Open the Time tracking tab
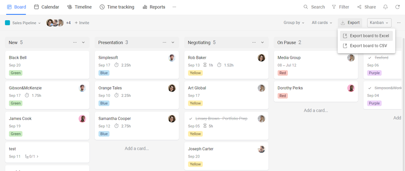The image size is (405, 171). pos(117,7)
